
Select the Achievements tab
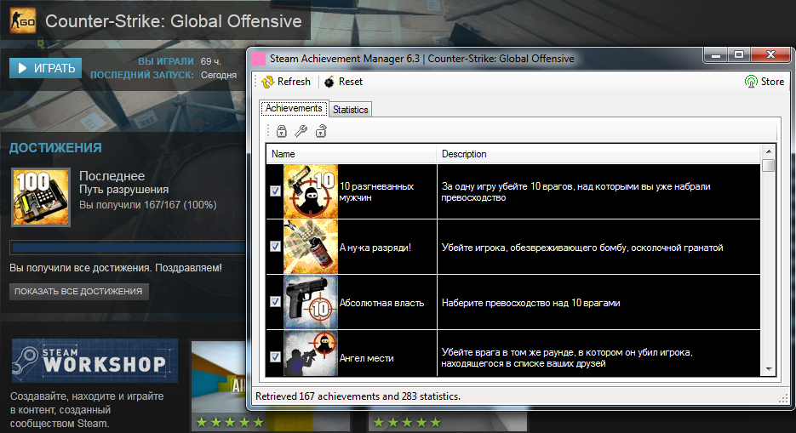point(294,109)
